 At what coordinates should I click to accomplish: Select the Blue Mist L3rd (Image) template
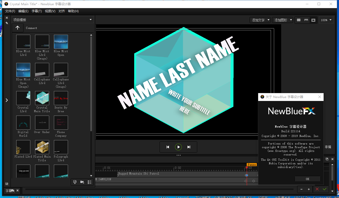(x=42, y=47)
